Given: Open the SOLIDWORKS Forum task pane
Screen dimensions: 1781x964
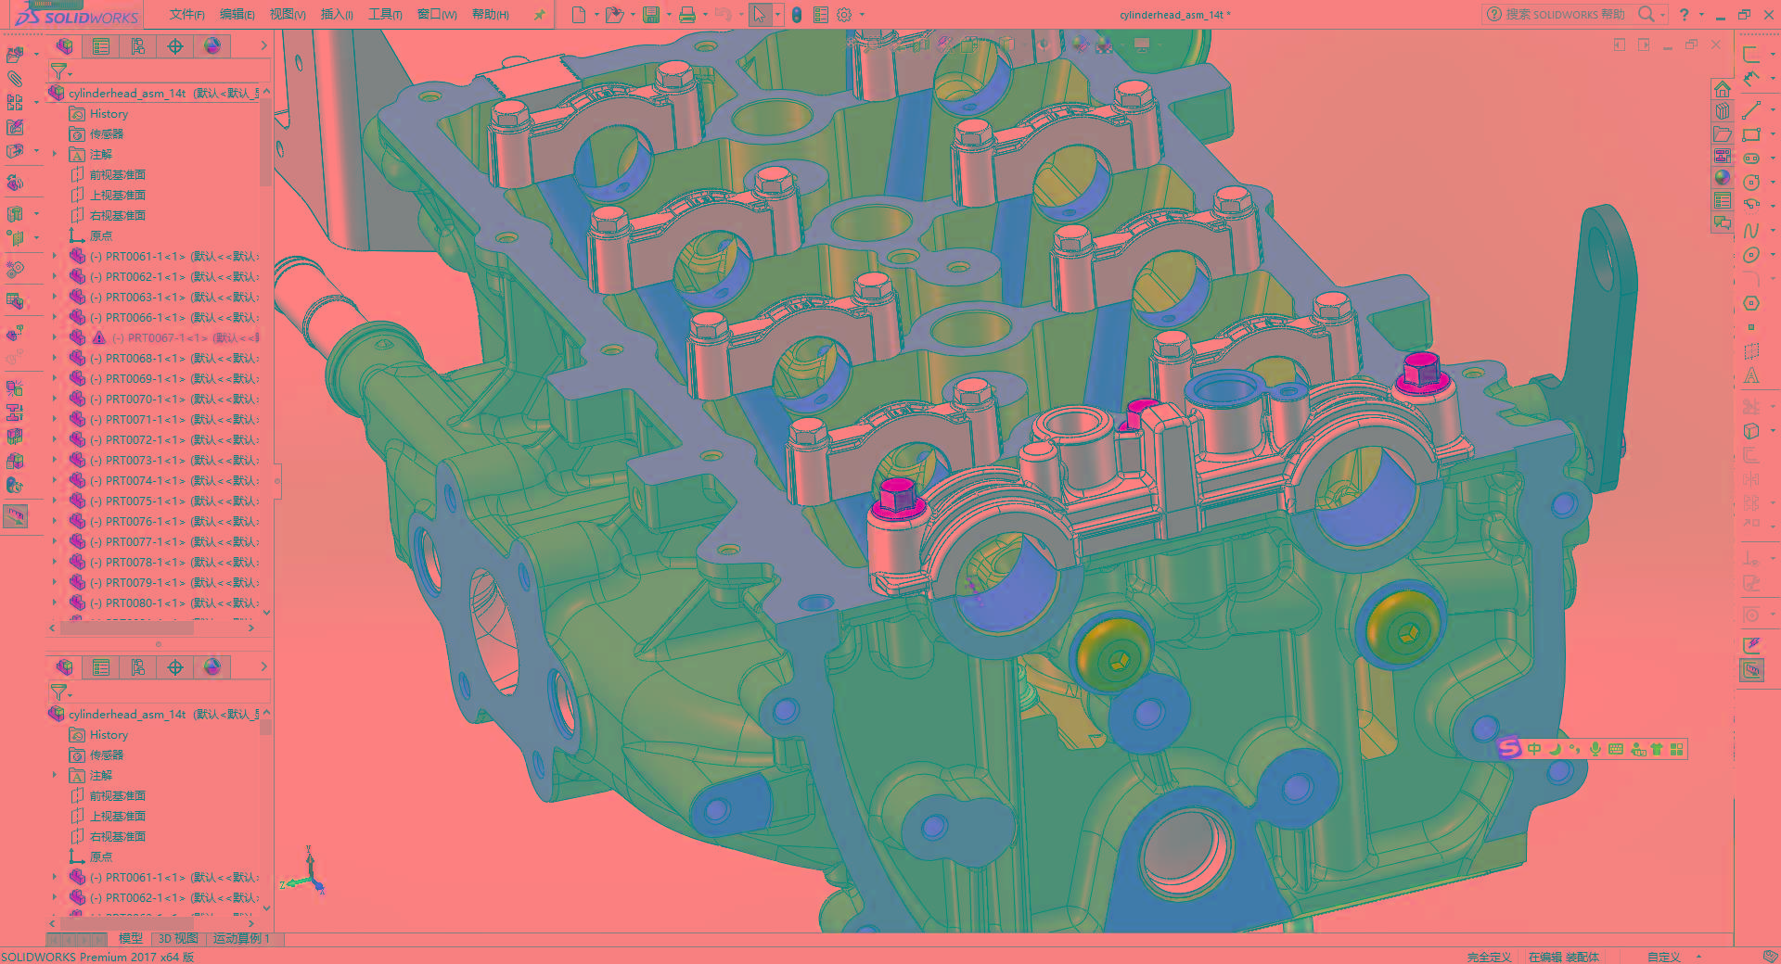Looking at the screenshot, I should (x=1723, y=223).
